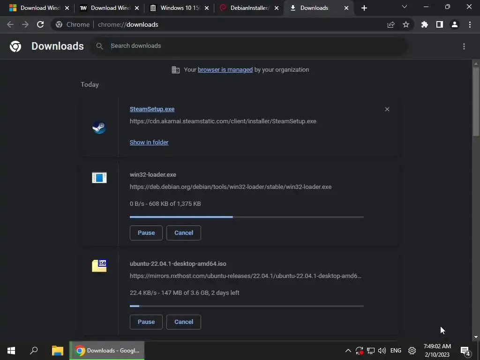Remove SteamSetup.exe from the list

[x=387, y=109]
